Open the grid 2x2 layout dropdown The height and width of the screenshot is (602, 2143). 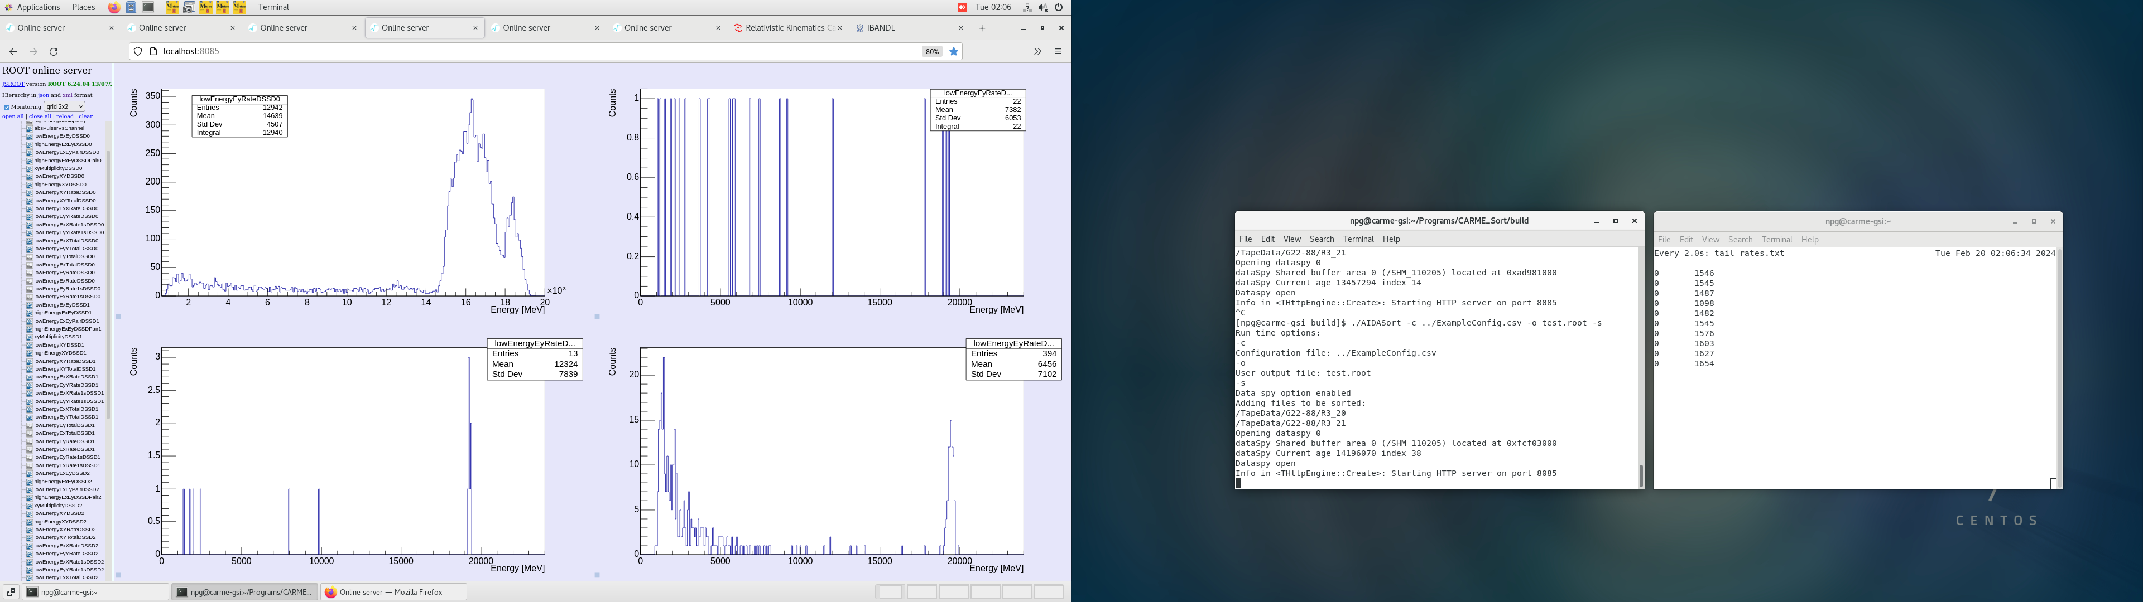[x=64, y=106]
